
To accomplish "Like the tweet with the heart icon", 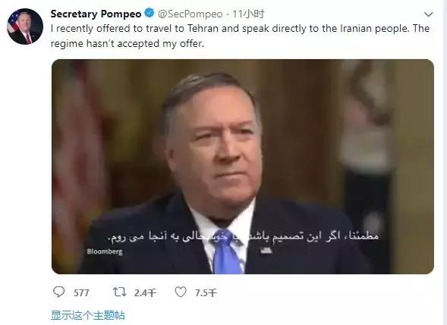I will pyautogui.click(x=181, y=292).
